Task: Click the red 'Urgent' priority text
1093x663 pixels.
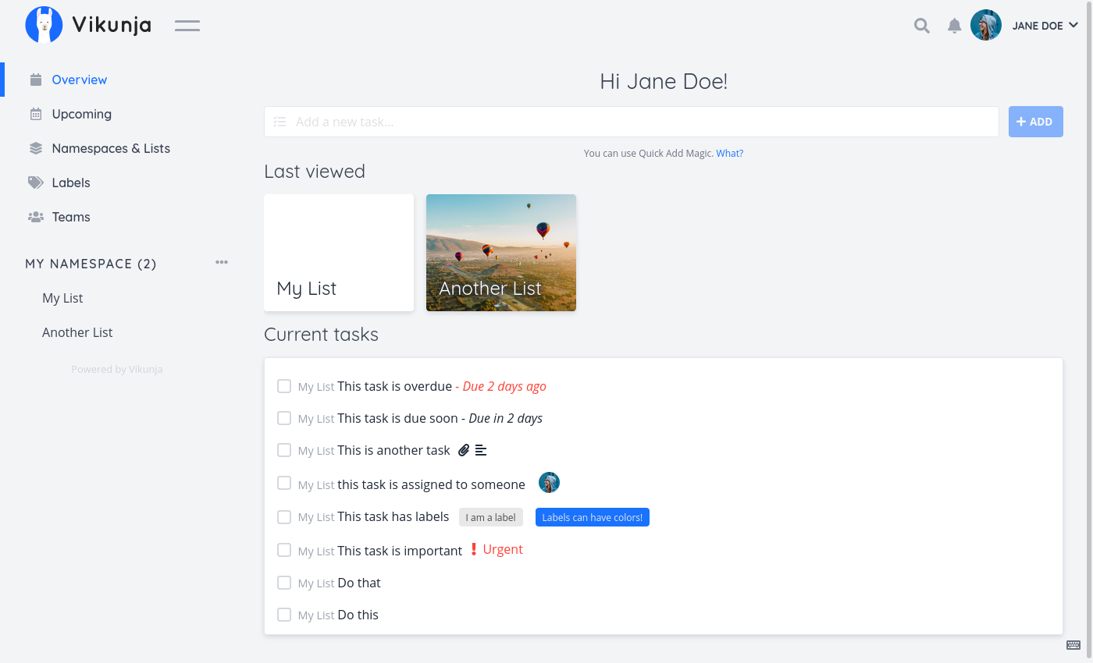Action: coord(503,549)
